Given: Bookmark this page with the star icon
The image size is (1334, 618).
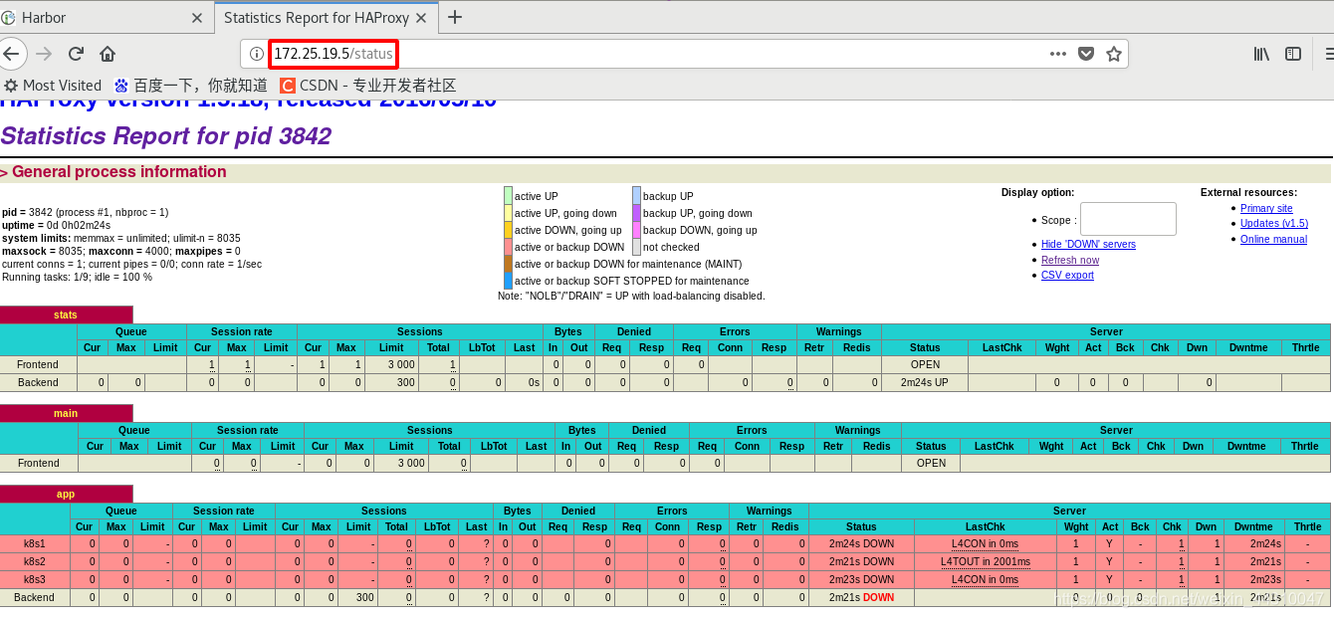Looking at the screenshot, I should pos(1114,54).
